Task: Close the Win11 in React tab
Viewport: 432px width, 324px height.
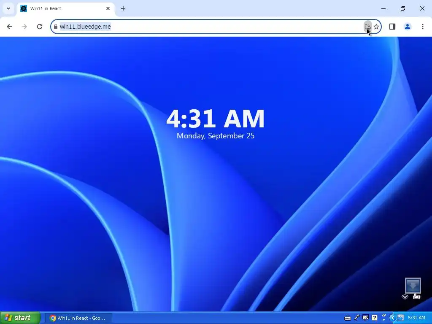Action: click(x=108, y=8)
